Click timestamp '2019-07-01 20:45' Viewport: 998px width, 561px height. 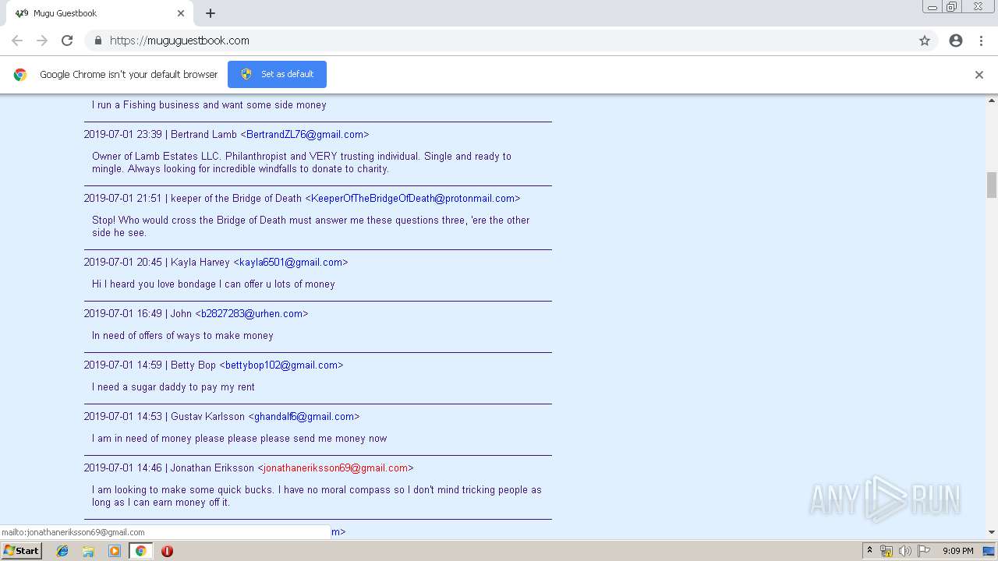coord(123,262)
